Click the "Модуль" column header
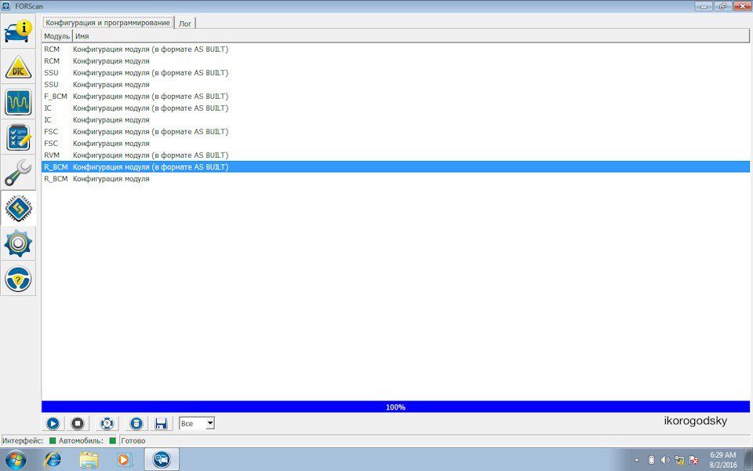 [56, 36]
